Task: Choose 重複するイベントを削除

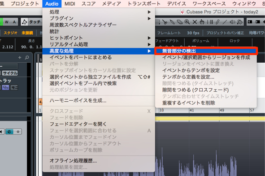Action: pyautogui.click(x=206, y=103)
